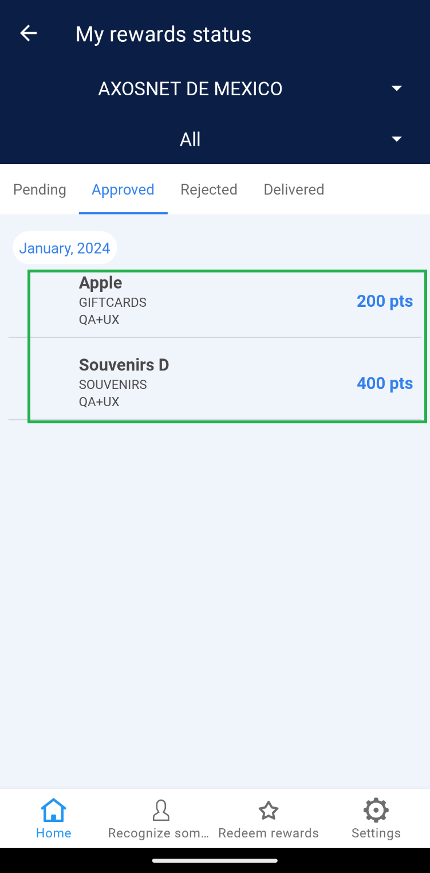Tap the Home house icon
The width and height of the screenshot is (430, 873).
coord(53,810)
